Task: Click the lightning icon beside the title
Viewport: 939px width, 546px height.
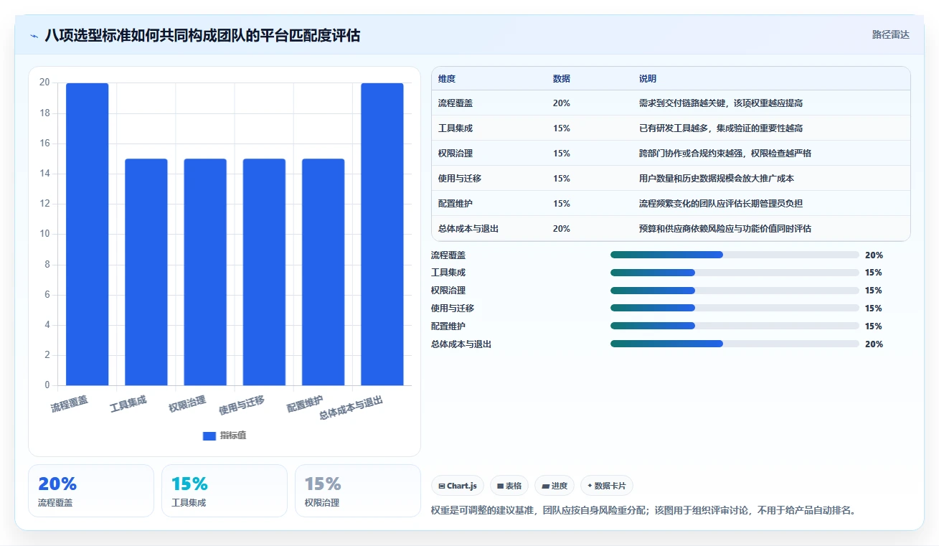Action: (34, 35)
